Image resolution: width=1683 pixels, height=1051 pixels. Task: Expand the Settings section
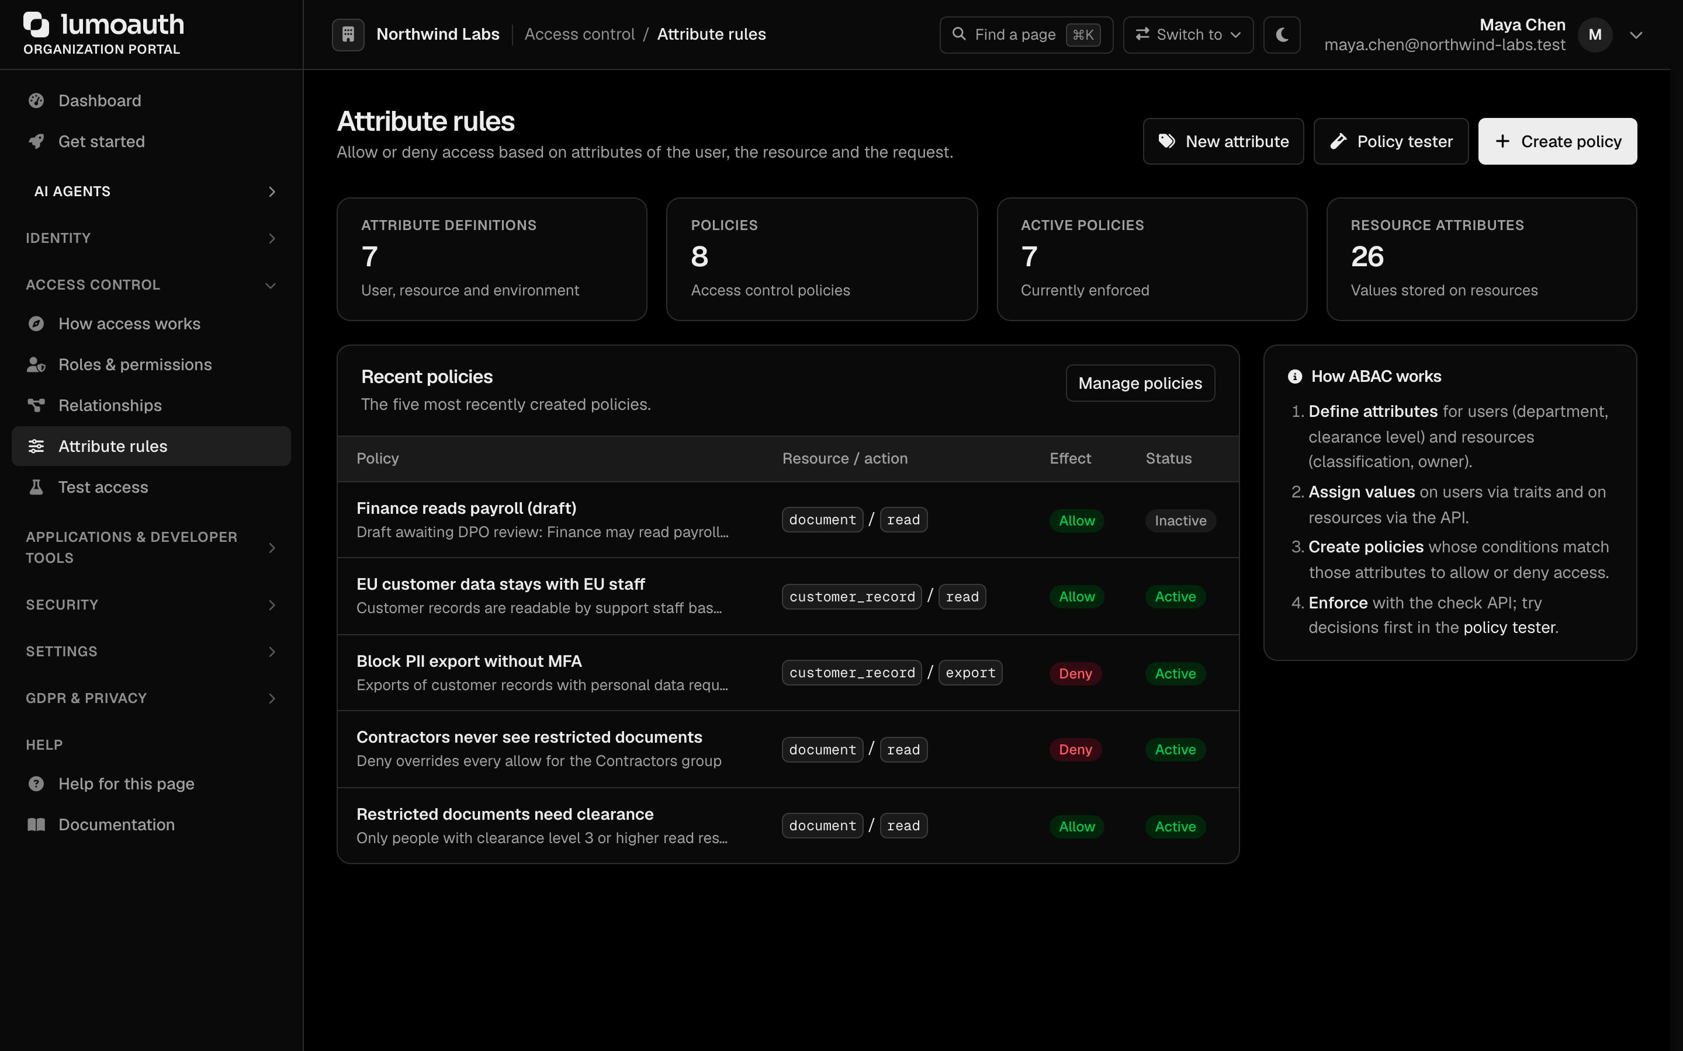click(x=151, y=651)
